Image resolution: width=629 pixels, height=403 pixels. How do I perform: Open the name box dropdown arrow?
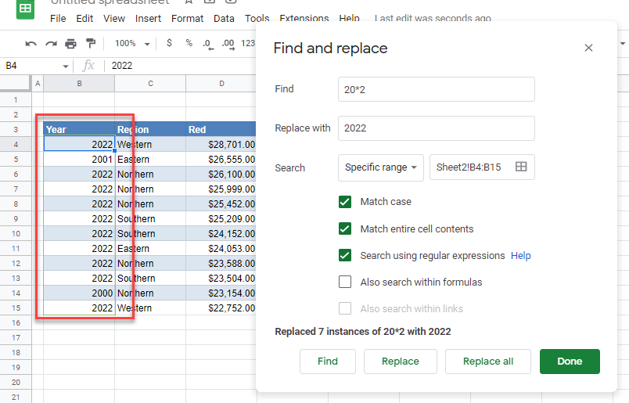[66, 67]
